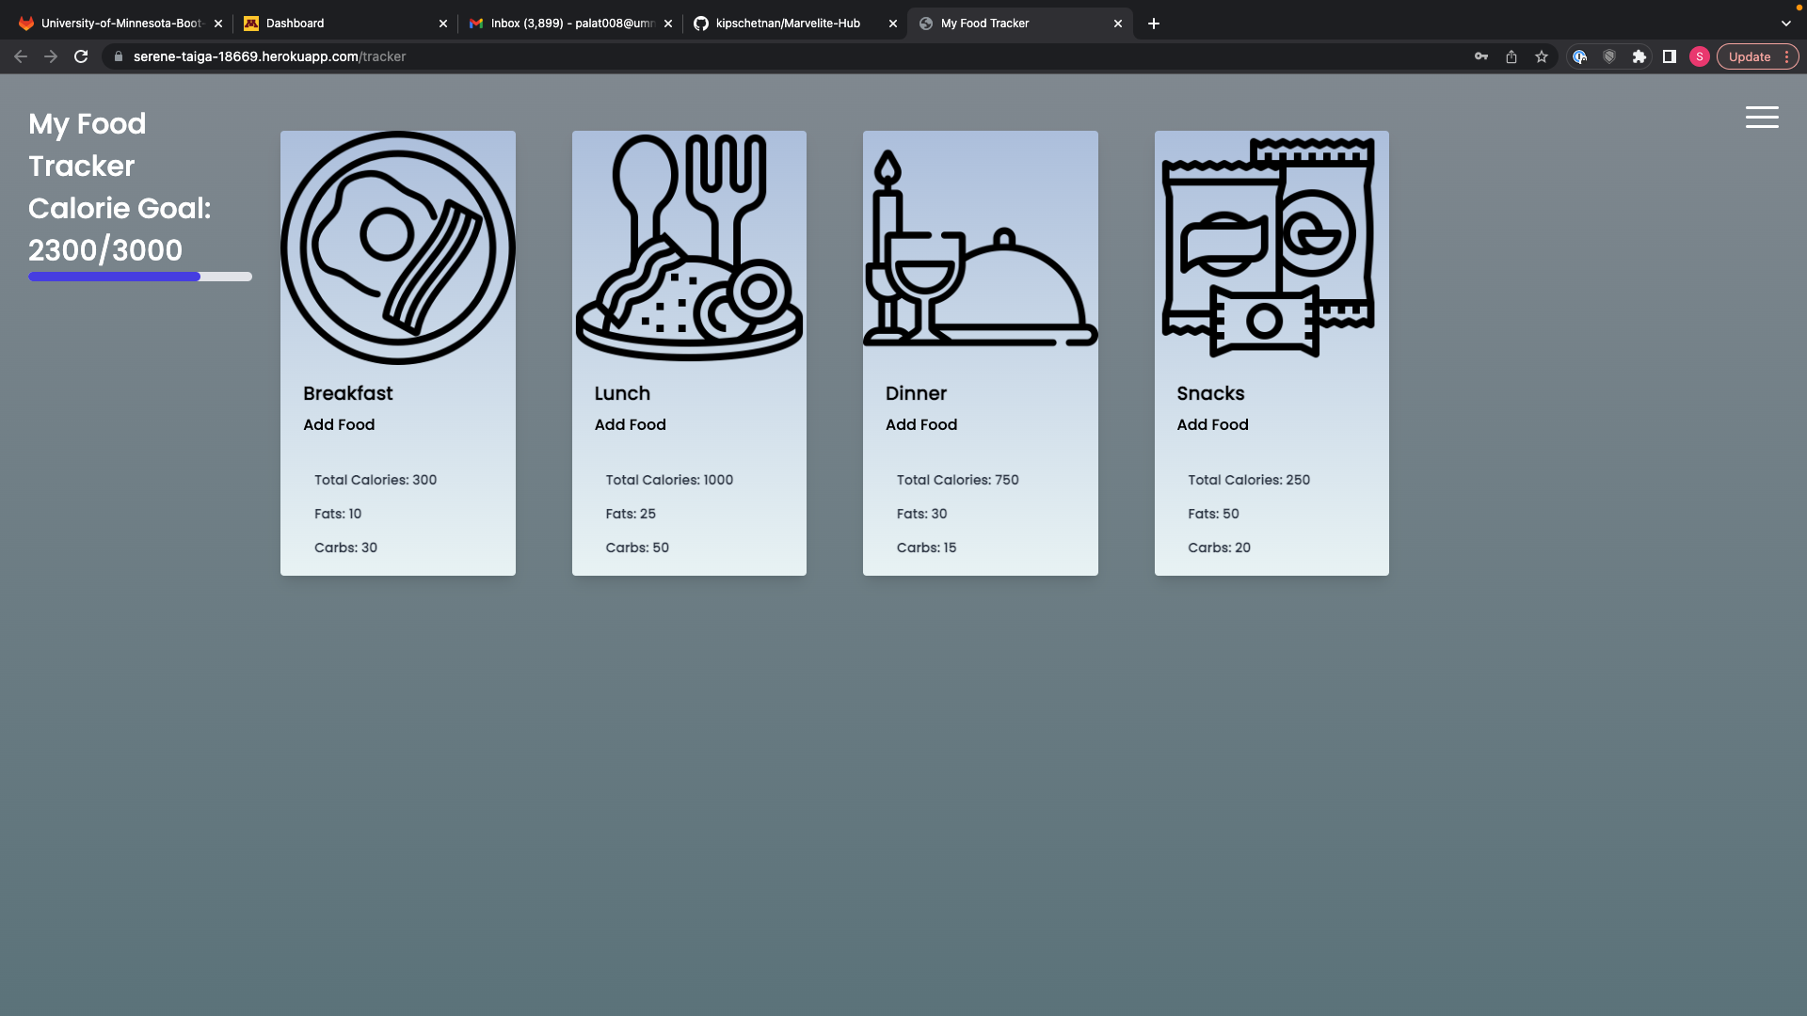Open the share page icon
This screenshot has height=1016, width=1807.
(x=1511, y=56)
